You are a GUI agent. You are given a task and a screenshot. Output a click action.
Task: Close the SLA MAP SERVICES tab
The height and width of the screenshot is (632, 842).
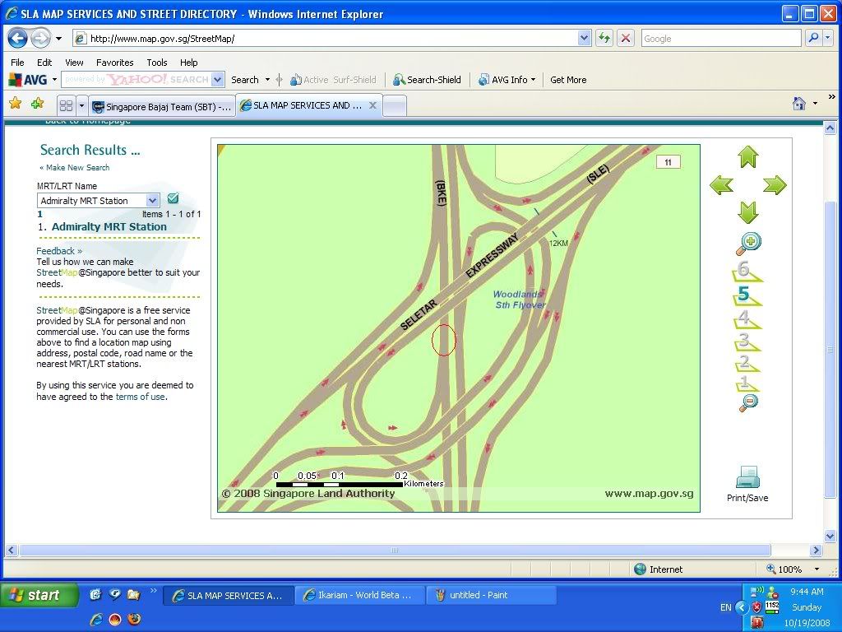click(x=372, y=105)
